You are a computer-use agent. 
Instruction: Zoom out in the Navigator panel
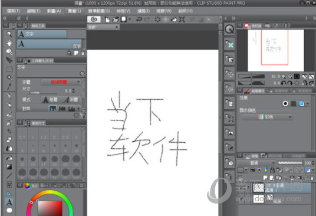(x=284, y=77)
